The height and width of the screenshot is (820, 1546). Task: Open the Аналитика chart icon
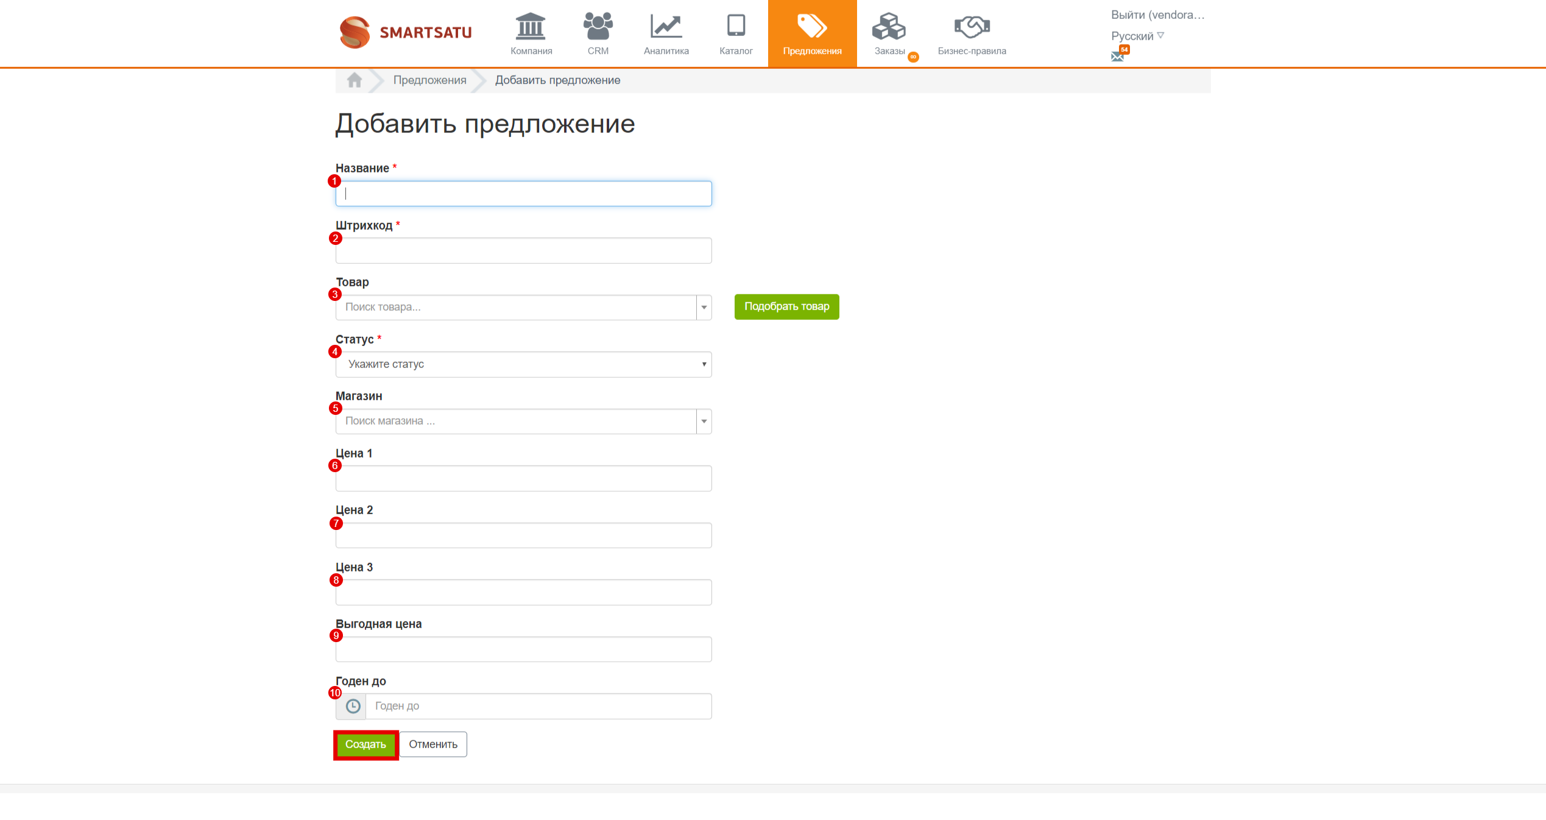(x=666, y=26)
